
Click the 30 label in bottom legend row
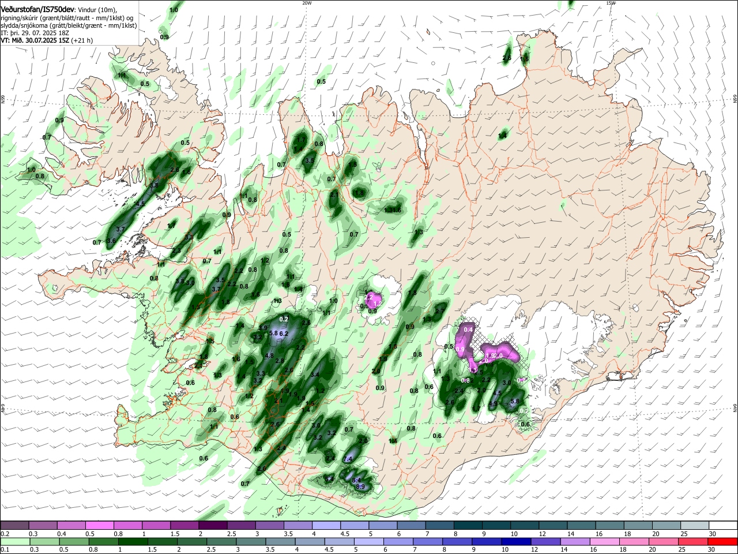(712, 549)
